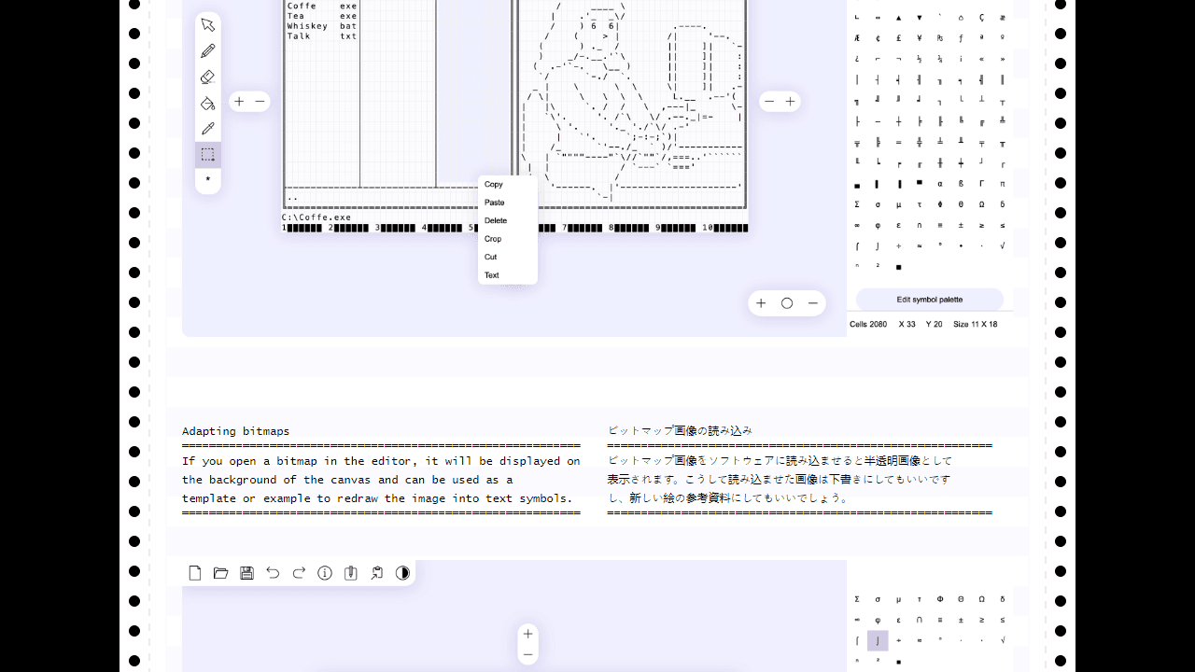
Task: Click the floppy disk Save icon
Action: click(x=246, y=573)
